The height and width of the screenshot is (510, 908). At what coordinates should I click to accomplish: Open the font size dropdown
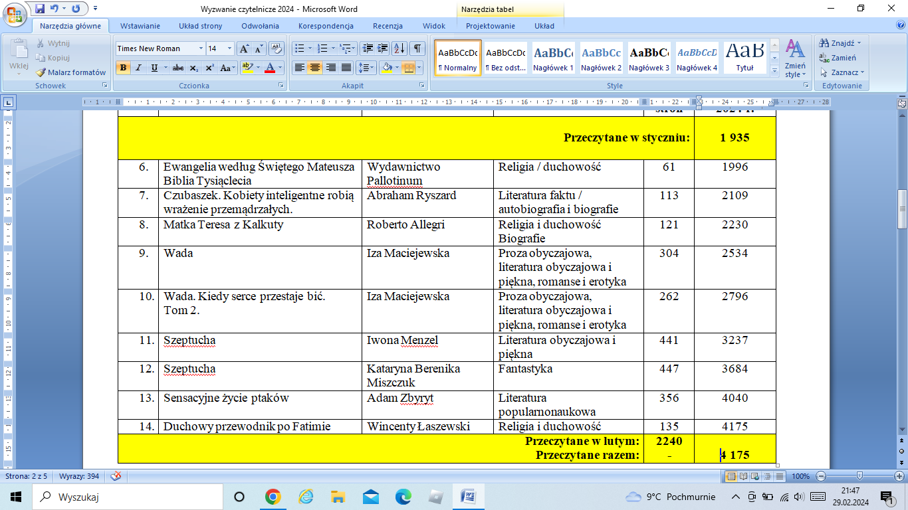pyautogui.click(x=230, y=48)
